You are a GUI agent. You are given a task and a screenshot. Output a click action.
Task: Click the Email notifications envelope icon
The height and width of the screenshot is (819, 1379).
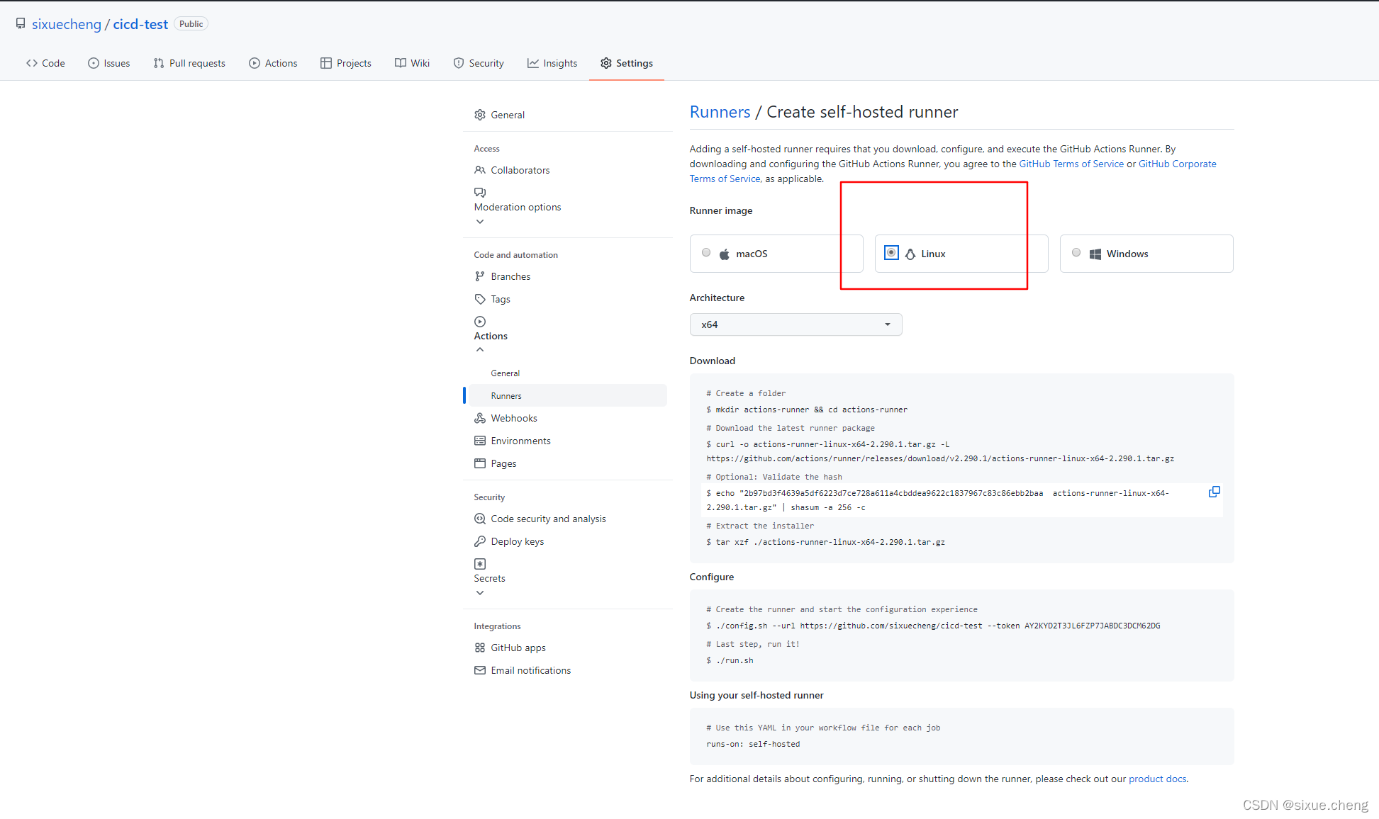480,670
